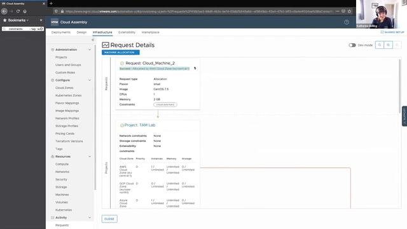407x229 pixels.
Task: Open Projects in the navigation
Action: point(61,57)
